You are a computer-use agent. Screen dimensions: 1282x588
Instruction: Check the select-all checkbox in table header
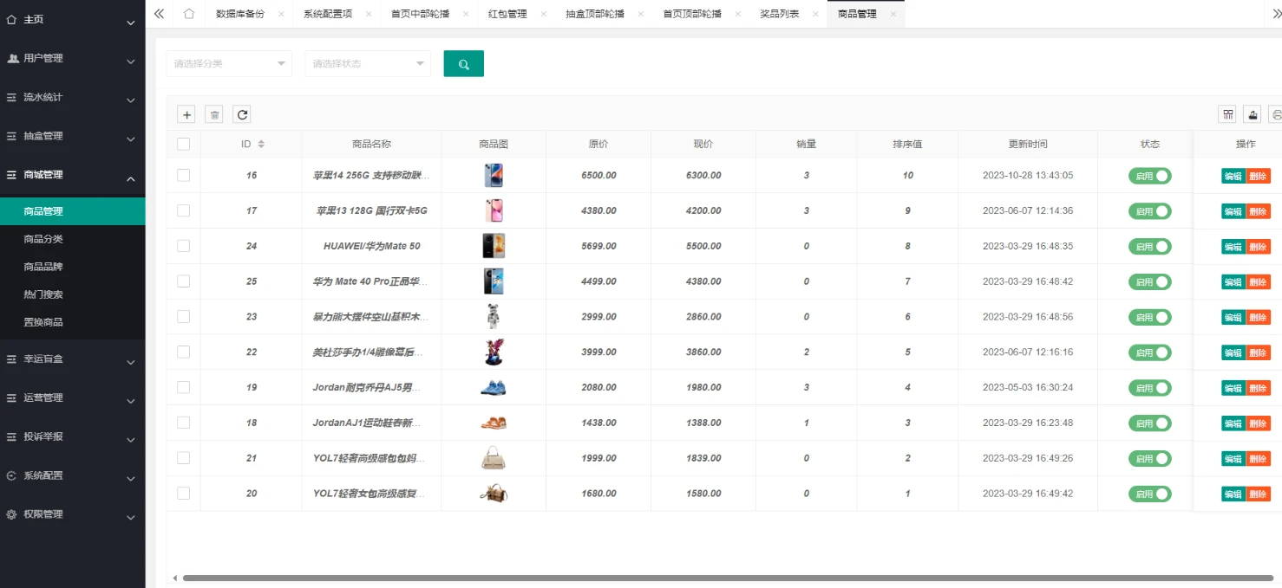[x=183, y=144]
